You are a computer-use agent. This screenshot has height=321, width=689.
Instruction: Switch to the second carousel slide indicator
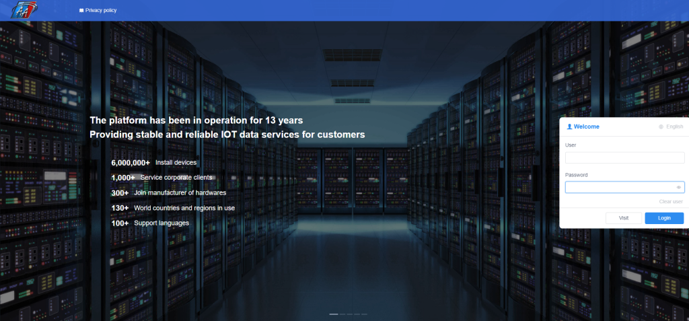[342, 314]
